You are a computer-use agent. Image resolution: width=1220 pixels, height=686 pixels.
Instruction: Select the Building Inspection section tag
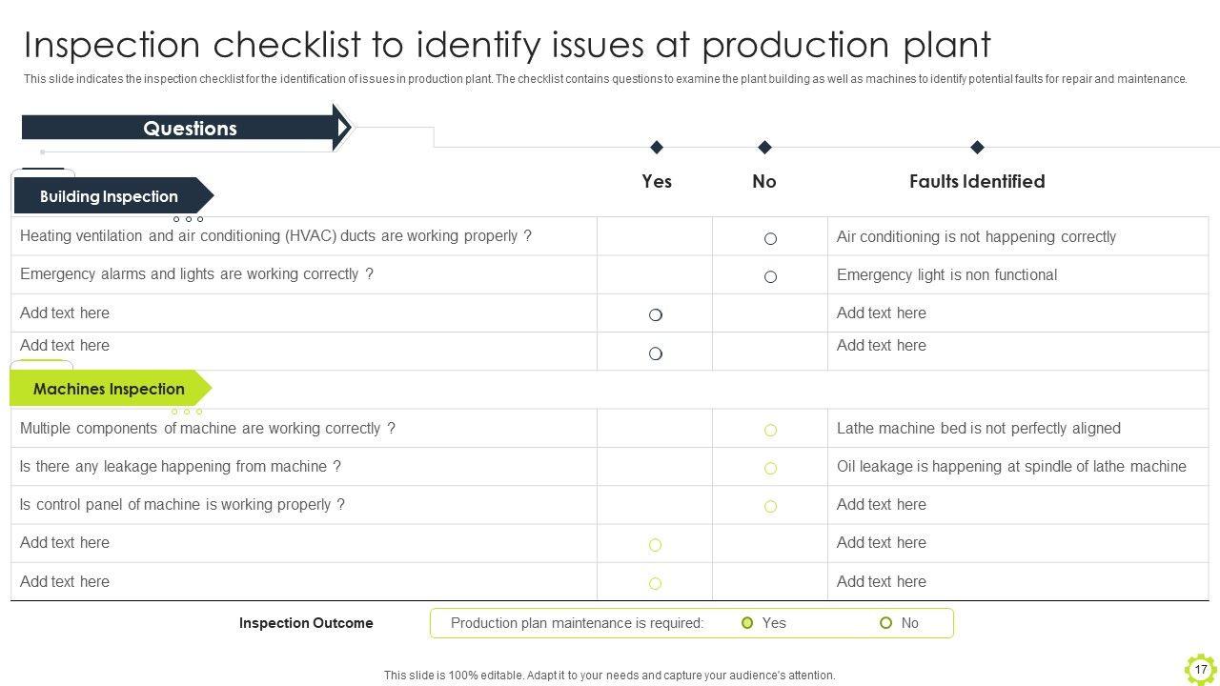110,196
